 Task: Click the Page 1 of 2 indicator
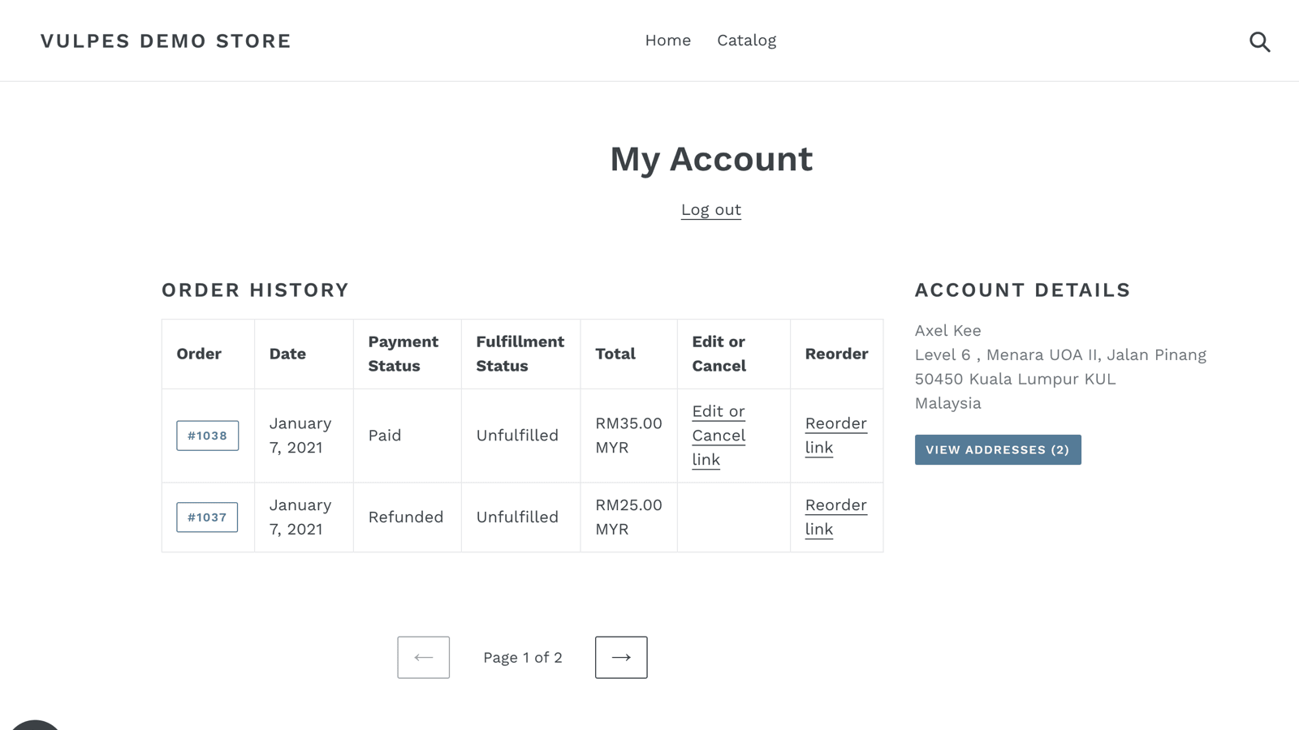[522, 658]
